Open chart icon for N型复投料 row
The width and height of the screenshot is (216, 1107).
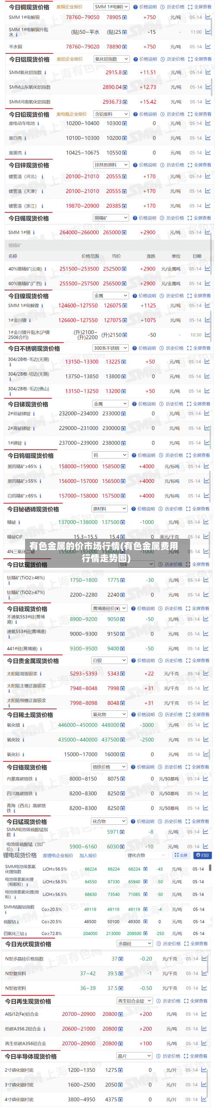tap(205, 974)
